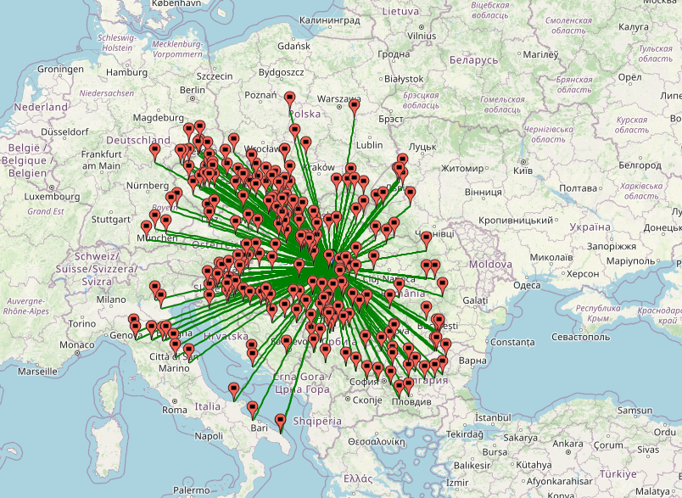Select the red marker beside the Warszawa label
682x498 pixels.
tap(354, 107)
